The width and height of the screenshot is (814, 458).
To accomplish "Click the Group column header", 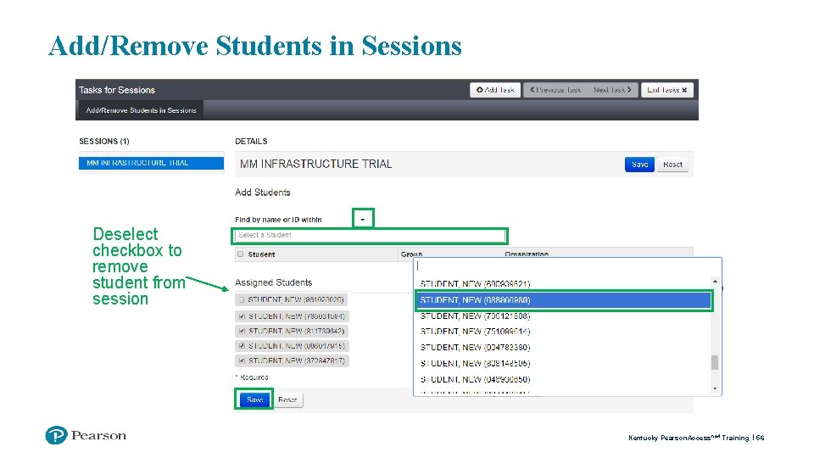I will (411, 254).
